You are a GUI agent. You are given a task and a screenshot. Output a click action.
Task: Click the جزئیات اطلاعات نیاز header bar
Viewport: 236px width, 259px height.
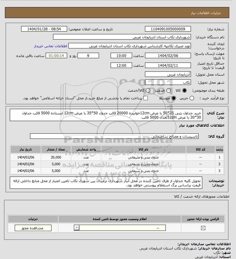click(117, 13)
